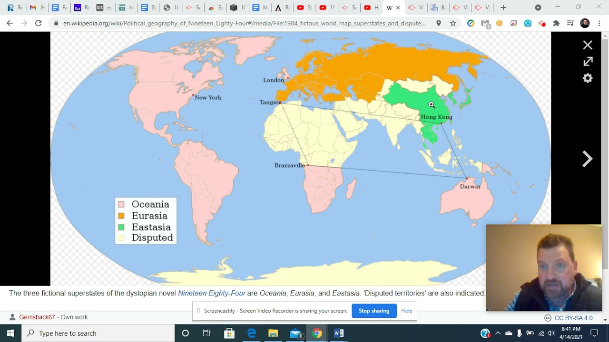Open the media control playlist icon
609x342 pixels.
570,23
